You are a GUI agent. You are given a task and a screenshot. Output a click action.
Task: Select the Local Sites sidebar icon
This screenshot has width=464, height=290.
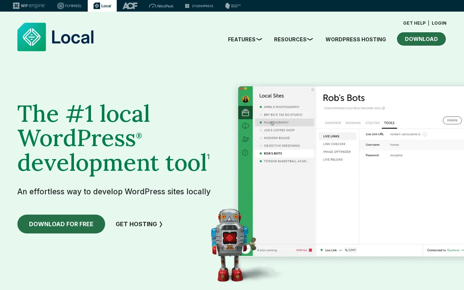click(x=245, y=113)
